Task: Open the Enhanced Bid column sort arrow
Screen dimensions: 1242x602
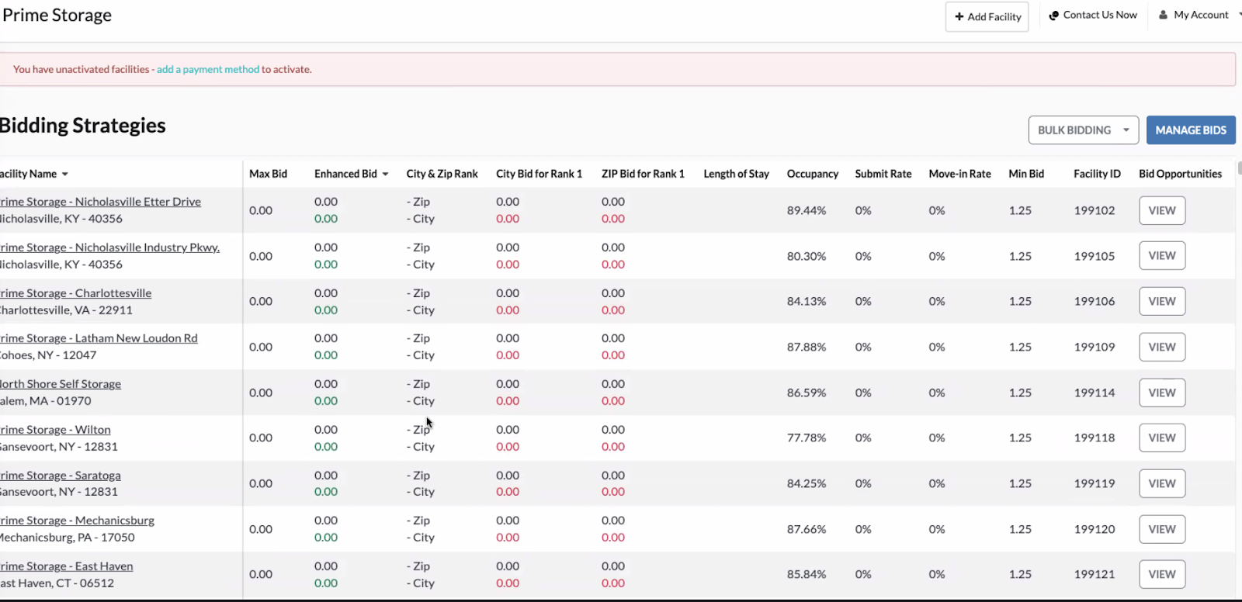Action: pos(385,174)
